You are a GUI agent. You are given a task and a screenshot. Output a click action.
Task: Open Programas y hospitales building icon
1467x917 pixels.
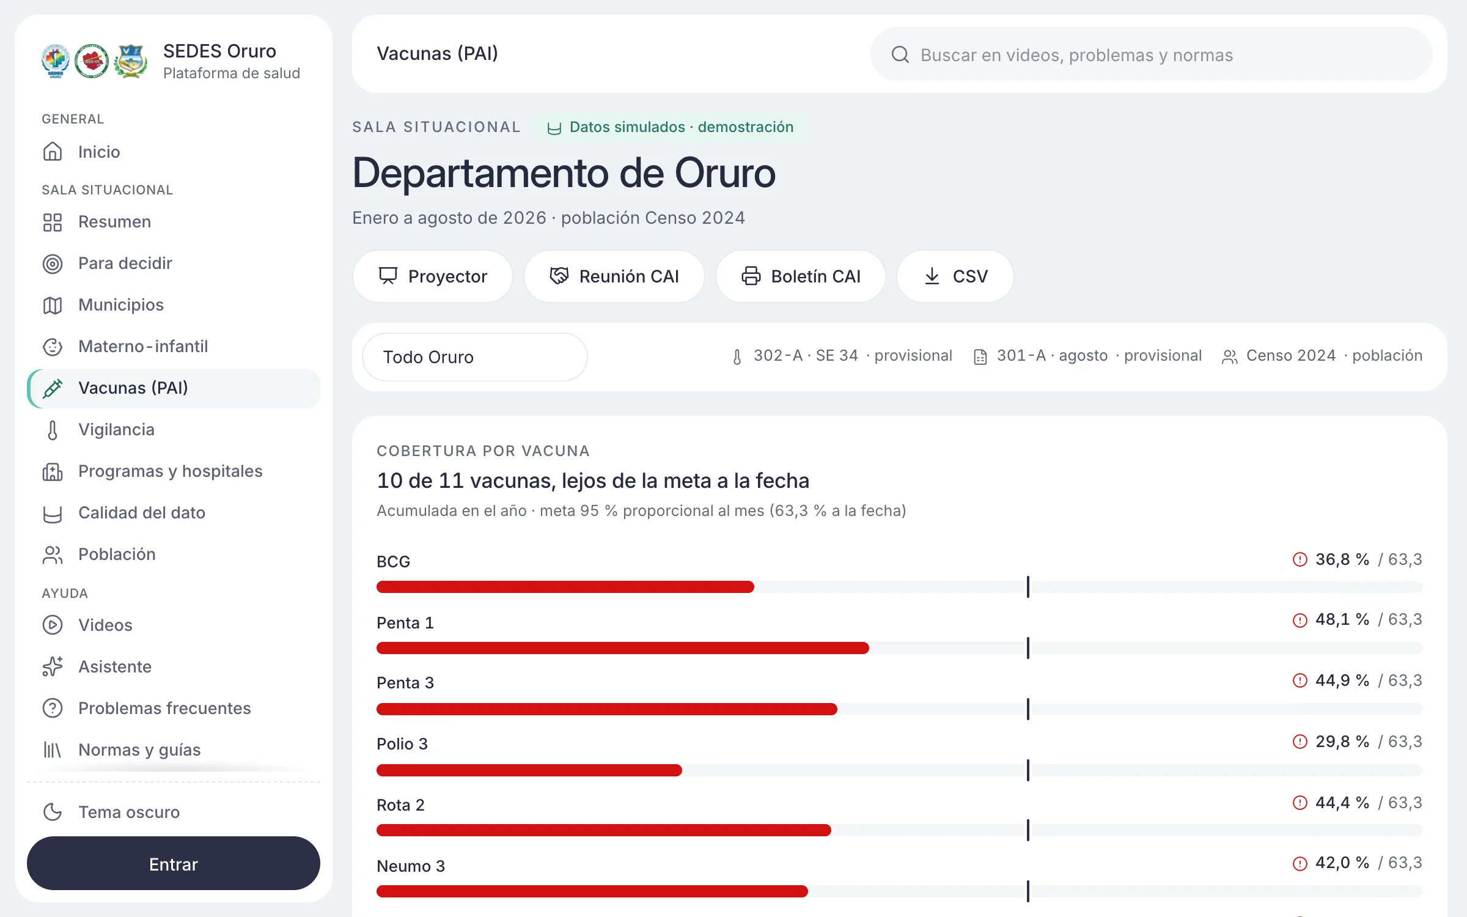53,471
